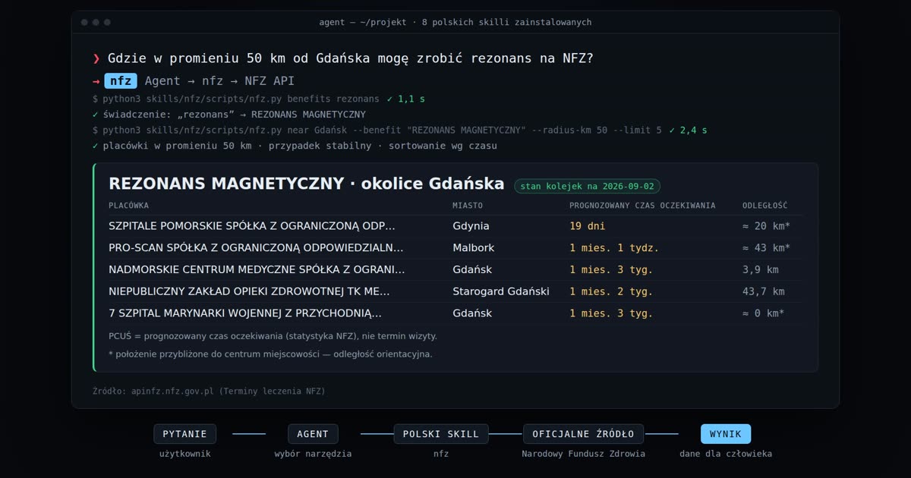The width and height of the screenshot is (911, 478).
Task: Select the POLSKI SKILL step box
Action: tap(441, 434)
